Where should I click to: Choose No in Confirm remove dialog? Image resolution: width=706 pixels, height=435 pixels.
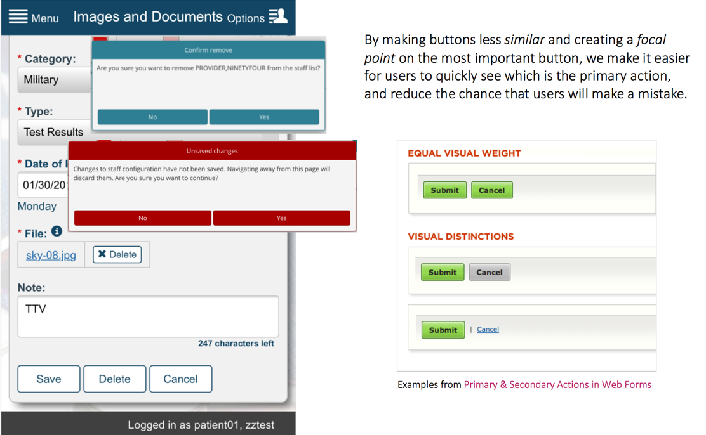click(152, 117)
